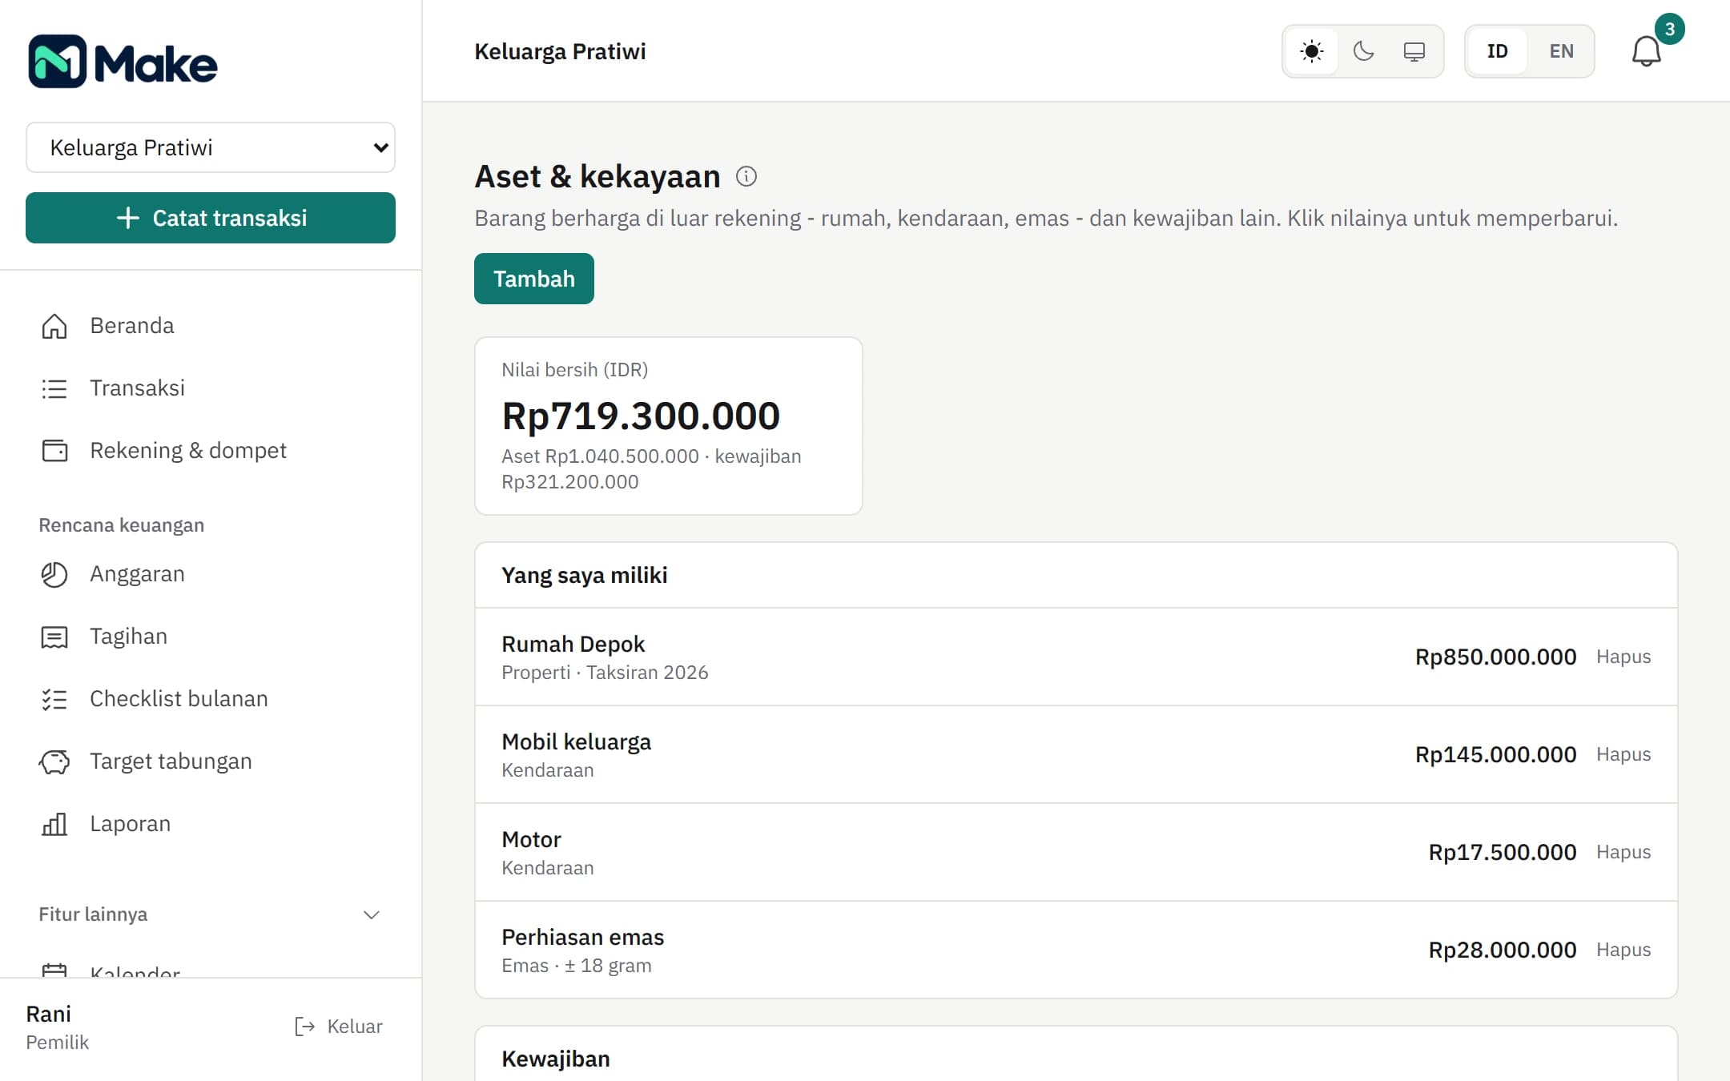1730x1081 pixels.
Task: Click the Rencana keuangan section label
Action: [122, 525]
